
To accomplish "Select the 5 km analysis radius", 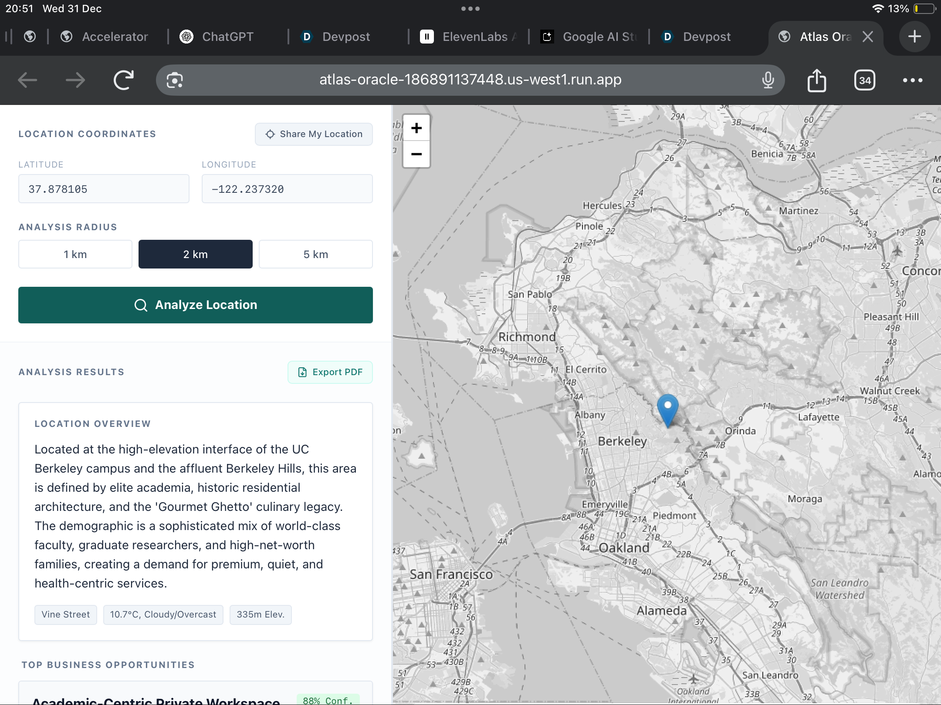I will (x=316, y=254).
